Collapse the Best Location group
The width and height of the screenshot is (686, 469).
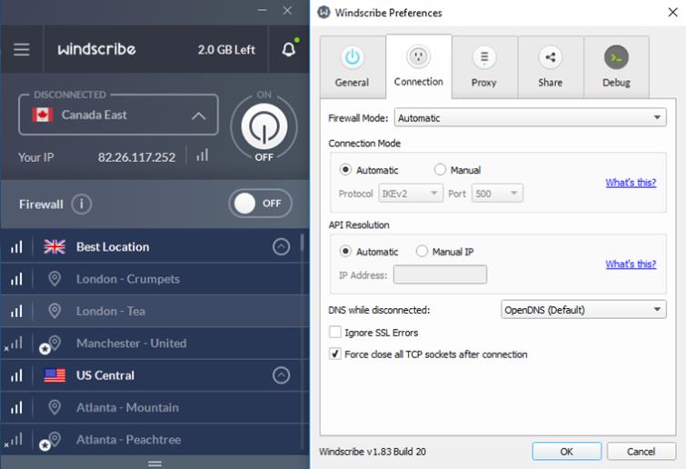282,246
